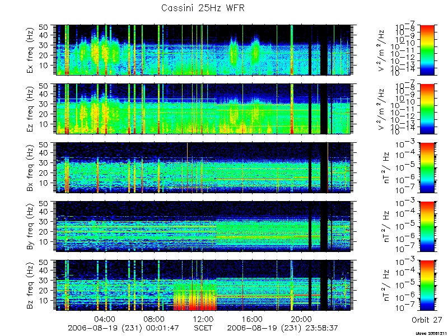The height and width of the screenshot is (336, 448).
Task: Click the Ex freq spectrogram panel
Action: 203,50
